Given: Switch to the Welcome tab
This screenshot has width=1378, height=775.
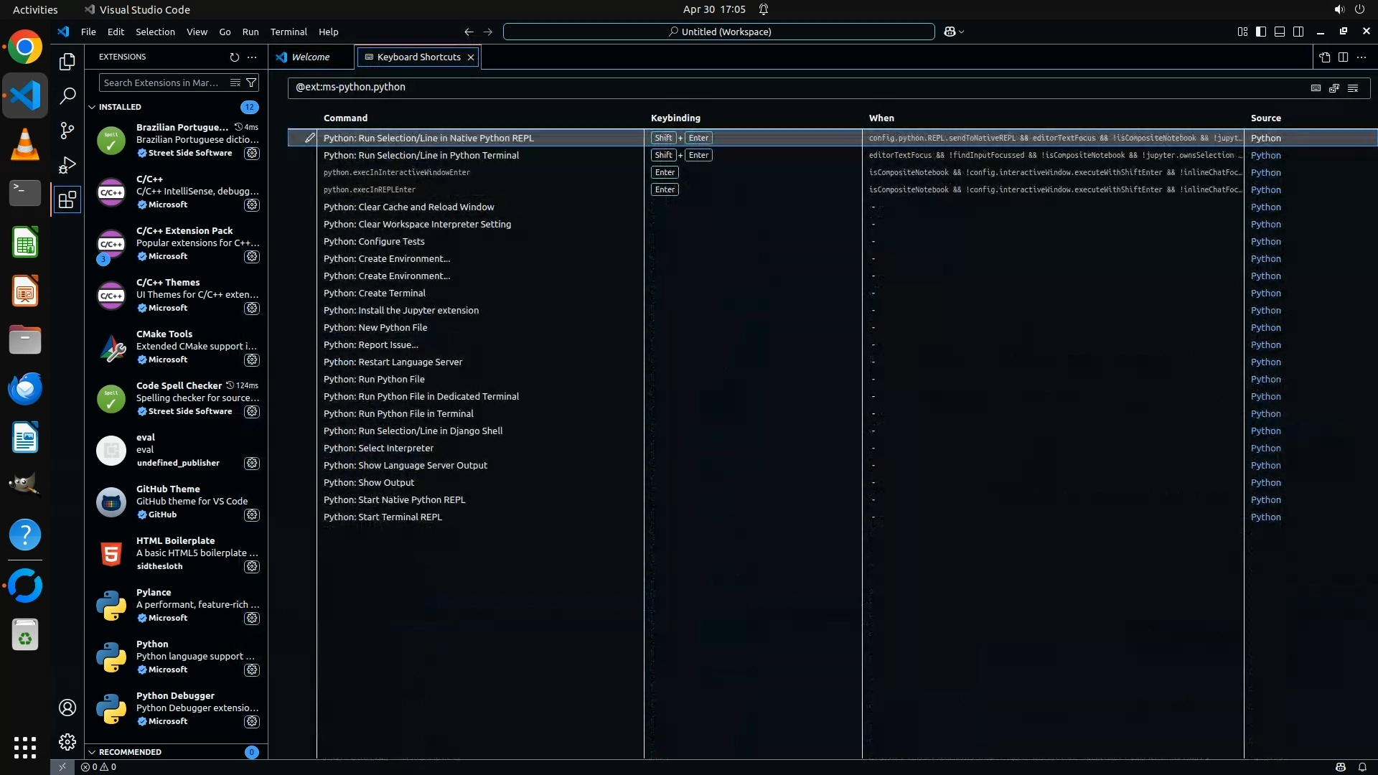Looking at the screenshot, I should [310, 57].
